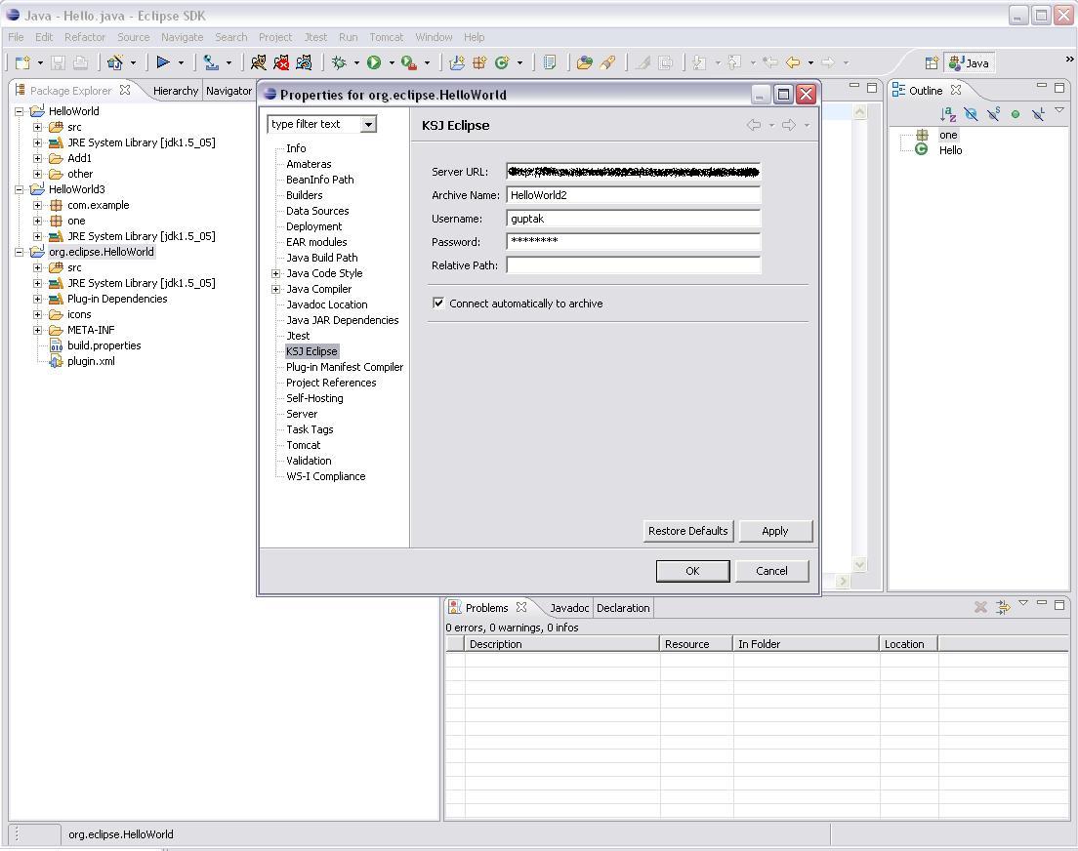This screenshot has height=851, width=1078.
Task: Expand Java Code Style in properties tree
Action: (x=275, y=273)
